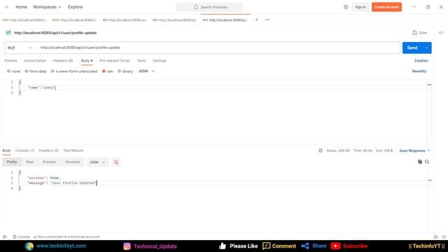Open the tab options ellipsis menu
Screen dimensions: 448x252
coord(267,20)
